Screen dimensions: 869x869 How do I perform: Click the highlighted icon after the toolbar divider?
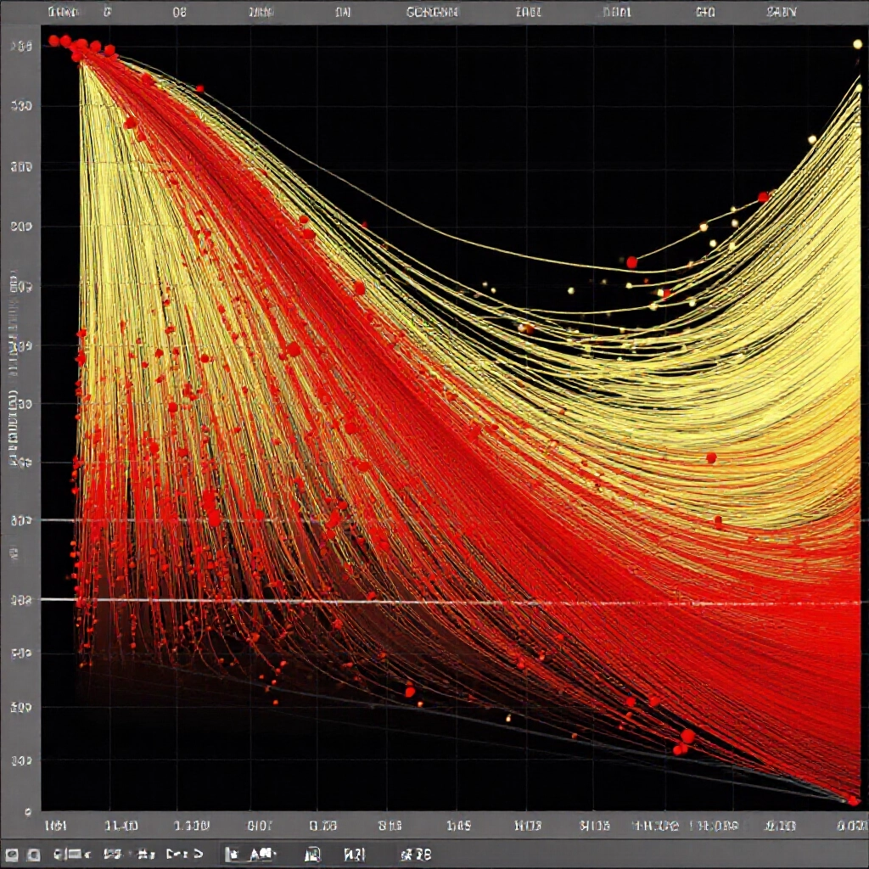click(232, 854)
